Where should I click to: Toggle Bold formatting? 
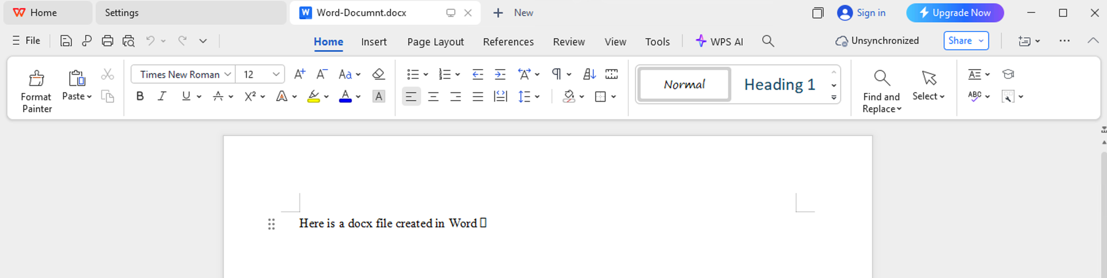click(140, 96)
